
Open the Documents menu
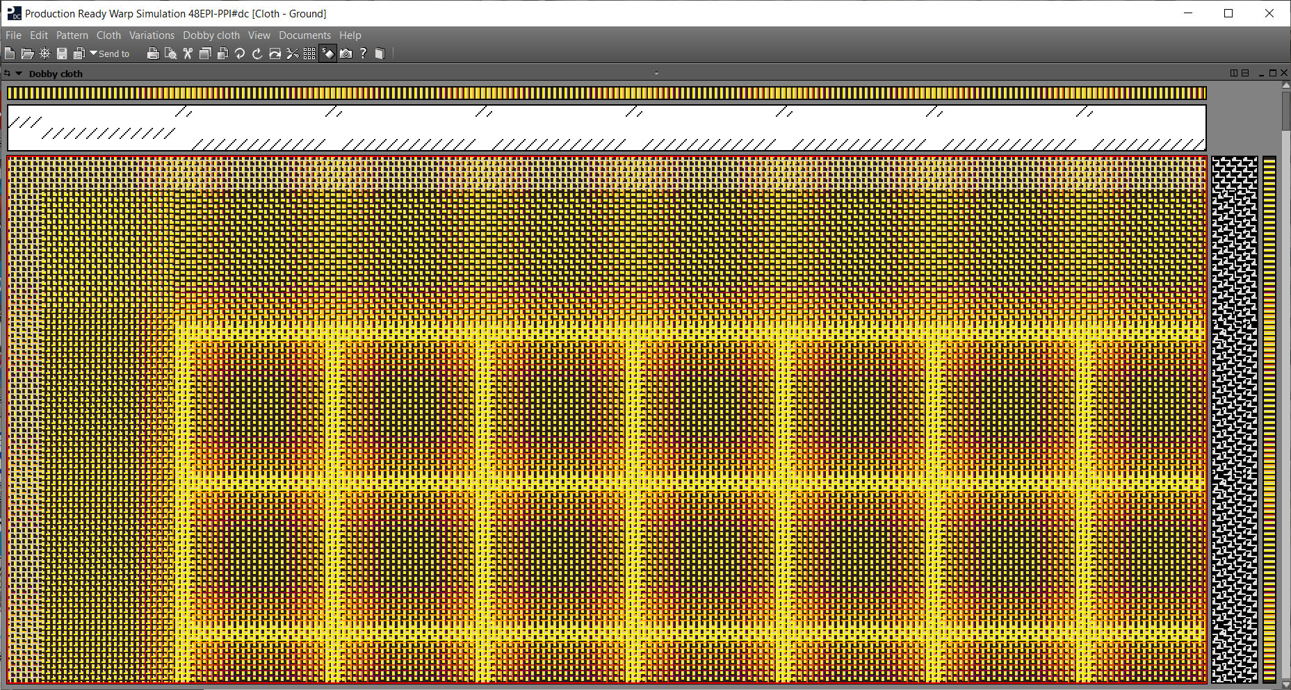pyautogui.click(x=305, y=35)
